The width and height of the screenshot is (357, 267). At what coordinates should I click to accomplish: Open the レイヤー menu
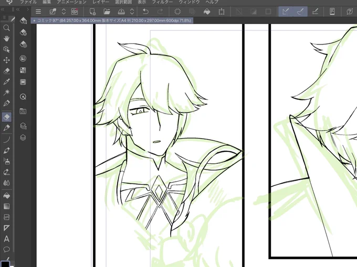coord(101,2)
